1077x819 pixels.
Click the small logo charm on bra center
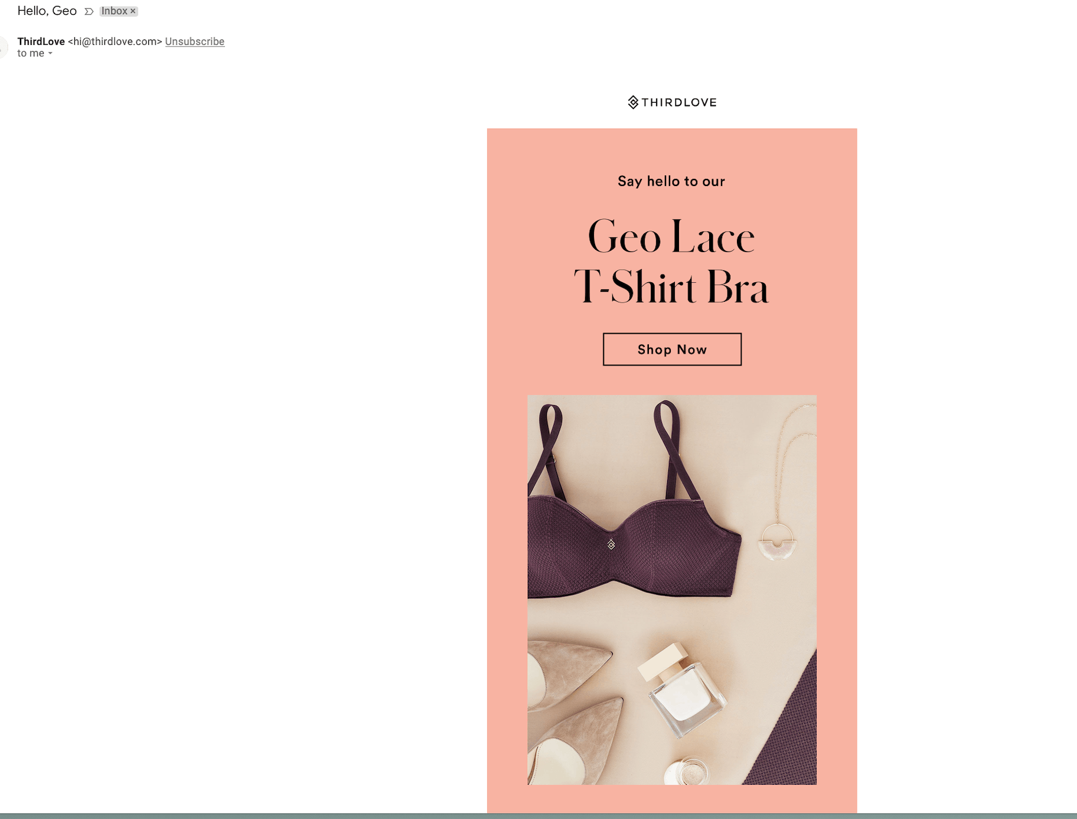(x=611, y=544)
